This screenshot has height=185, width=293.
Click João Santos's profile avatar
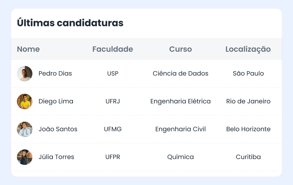tap(25, 129)
